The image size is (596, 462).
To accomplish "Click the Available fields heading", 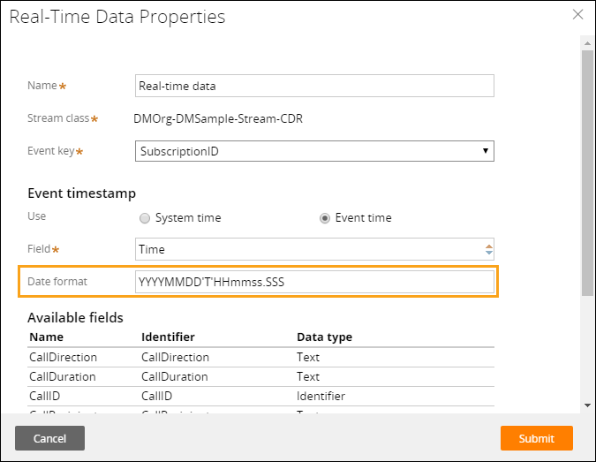I will point(75,317).
